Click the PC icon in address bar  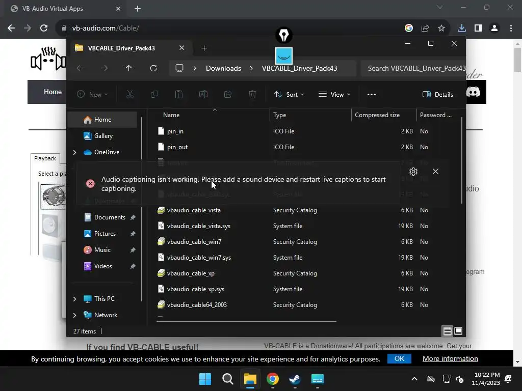[x=179, y=68]
